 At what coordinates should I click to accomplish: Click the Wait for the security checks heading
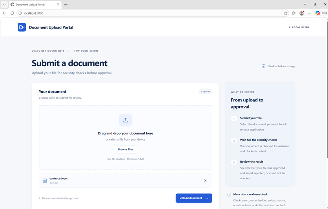(259, 140)
